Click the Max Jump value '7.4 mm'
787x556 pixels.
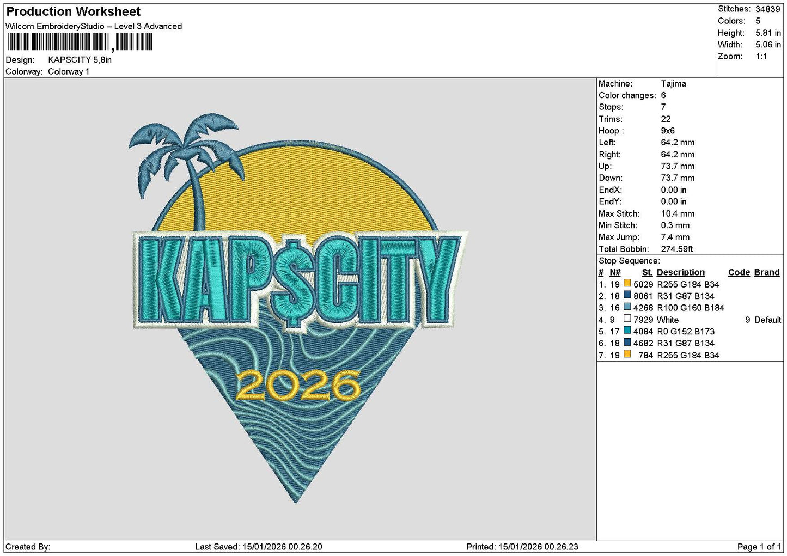(675, 237)
